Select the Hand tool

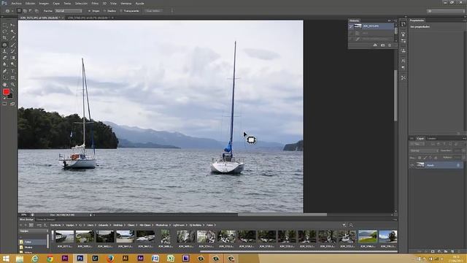click(5, 85)
